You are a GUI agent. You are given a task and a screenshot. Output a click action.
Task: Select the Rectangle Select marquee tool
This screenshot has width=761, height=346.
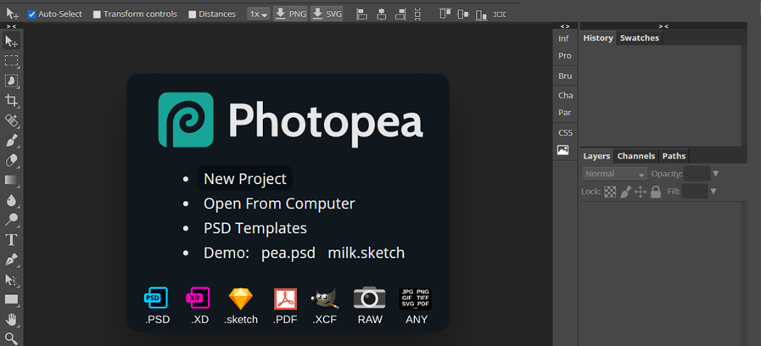click(x=11, y=61)
